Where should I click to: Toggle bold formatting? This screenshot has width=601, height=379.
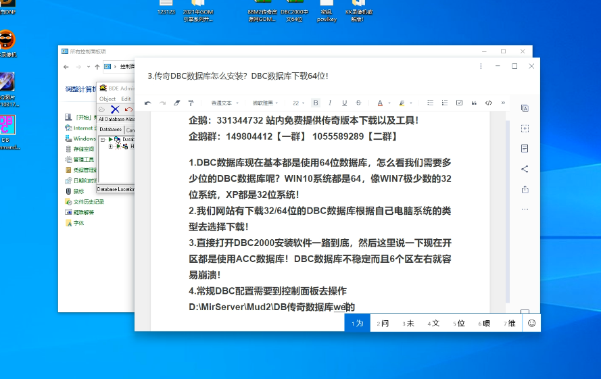(316, 103)
